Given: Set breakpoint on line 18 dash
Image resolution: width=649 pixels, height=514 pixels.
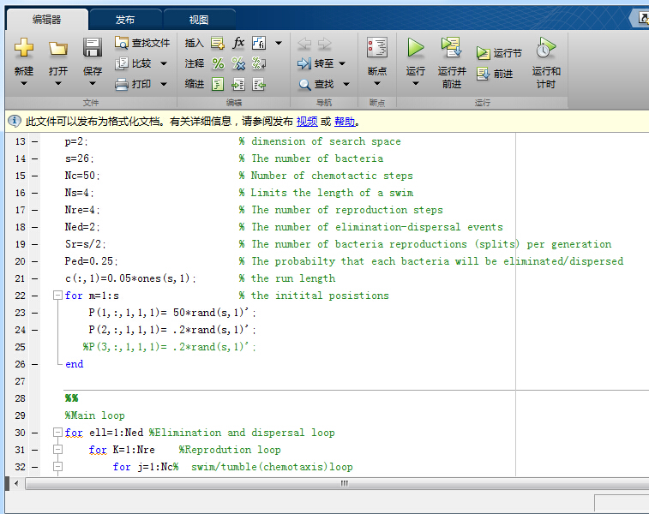Looking at the screenshot, I should click(35, 227).
